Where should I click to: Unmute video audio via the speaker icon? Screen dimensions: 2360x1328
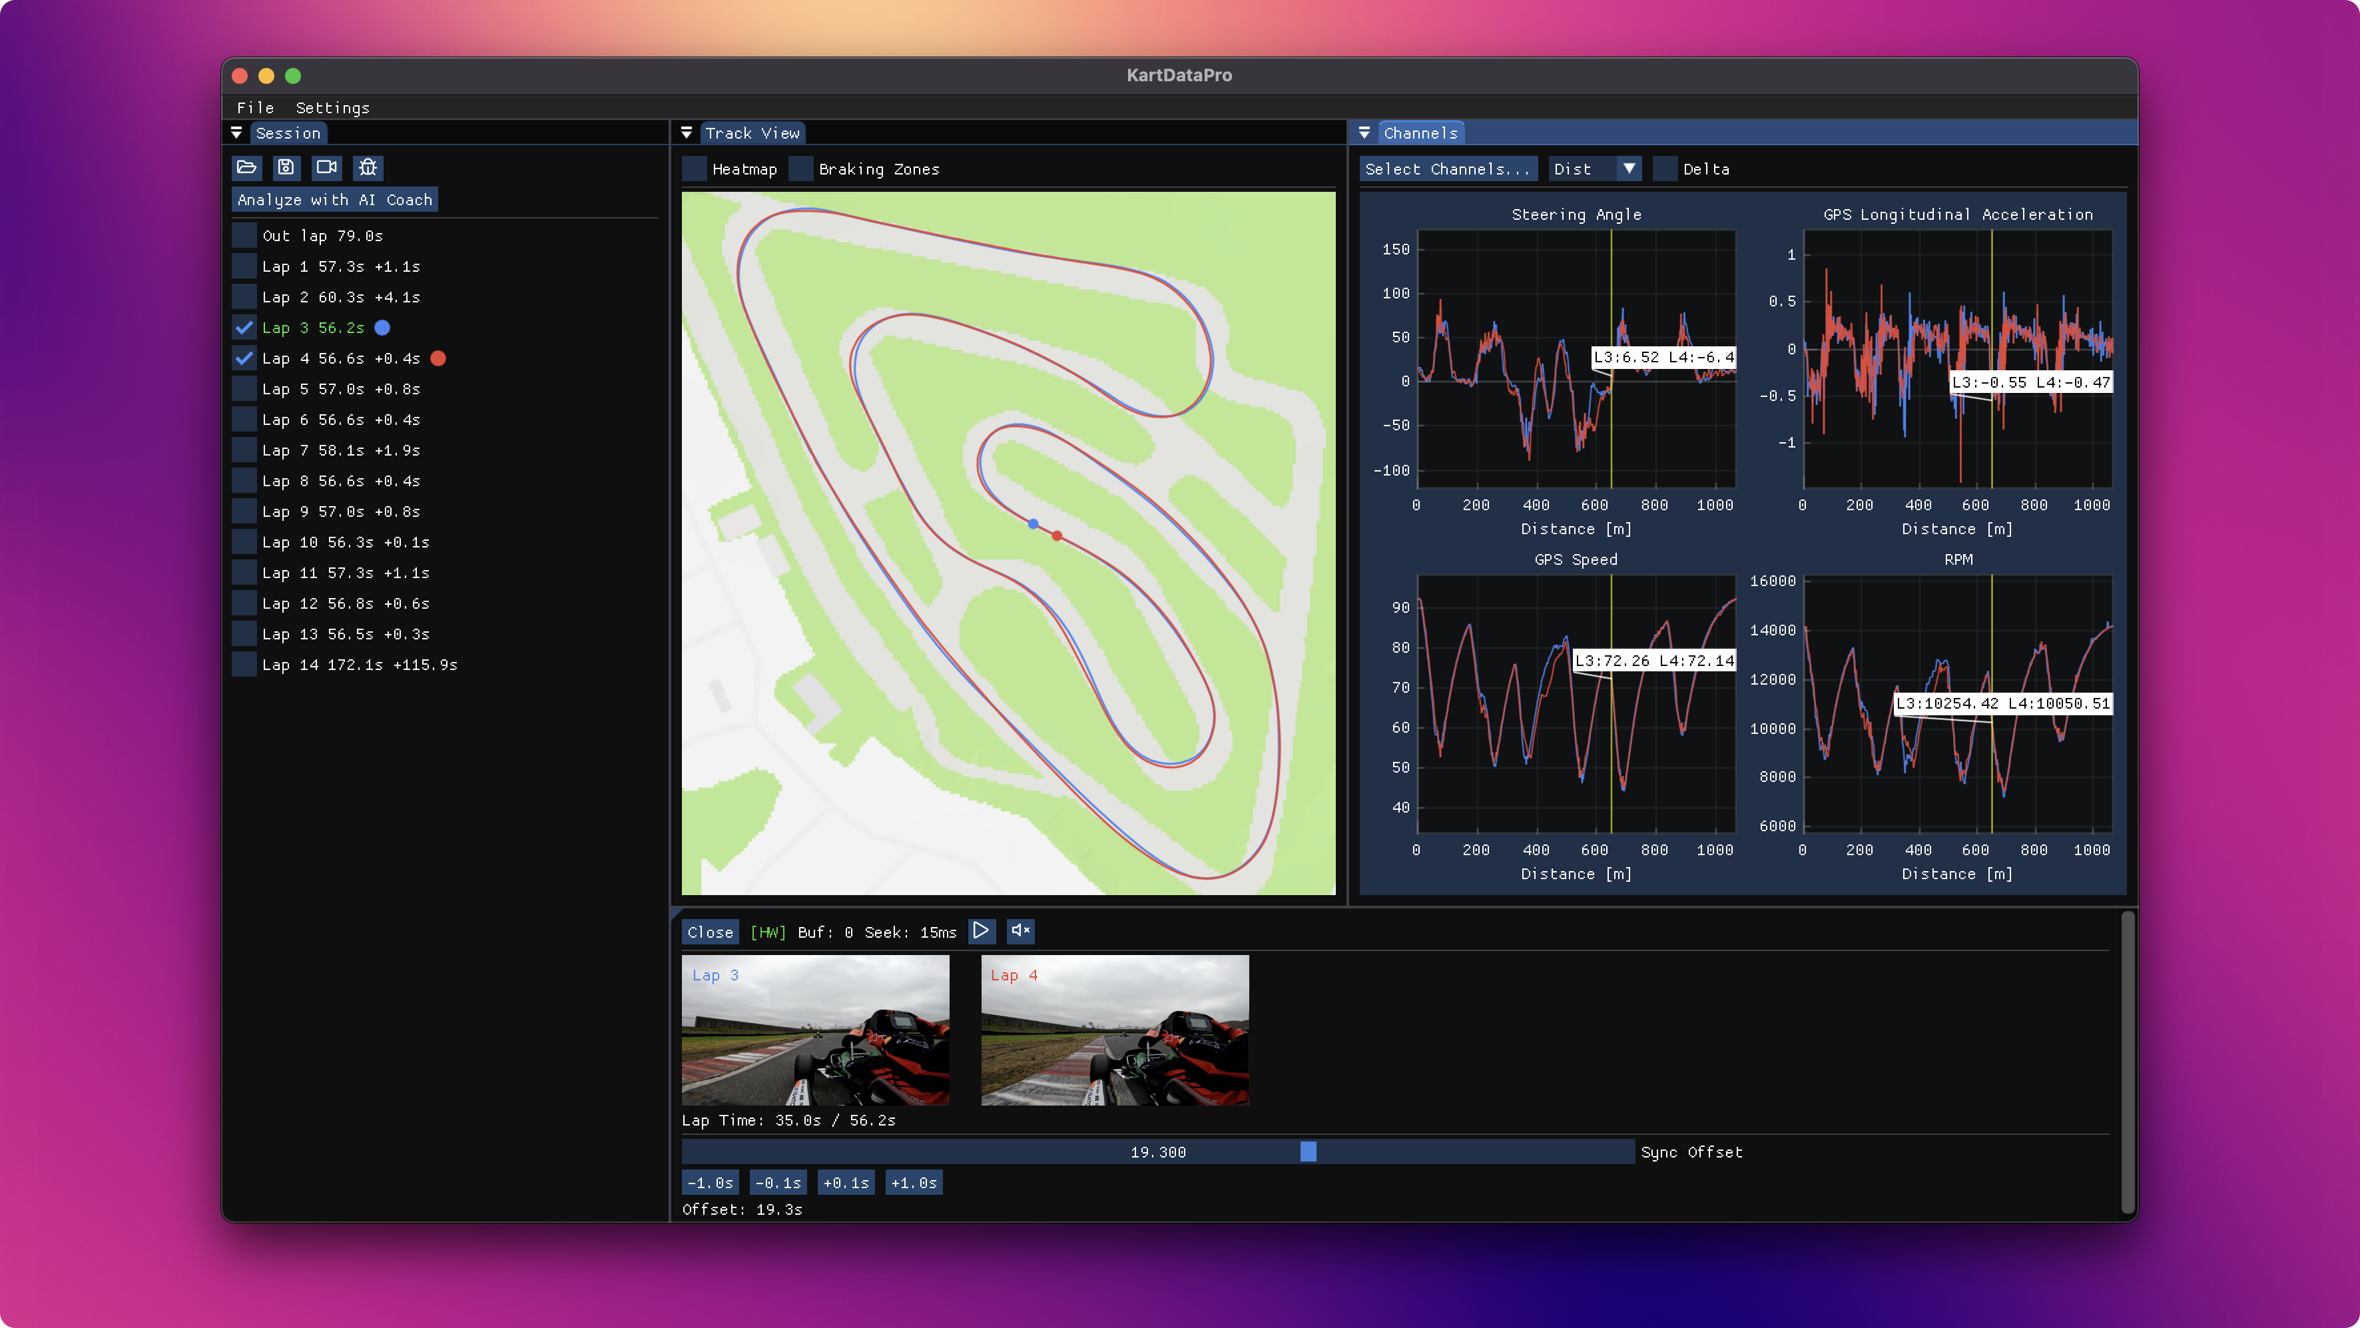pos(1020,931)
